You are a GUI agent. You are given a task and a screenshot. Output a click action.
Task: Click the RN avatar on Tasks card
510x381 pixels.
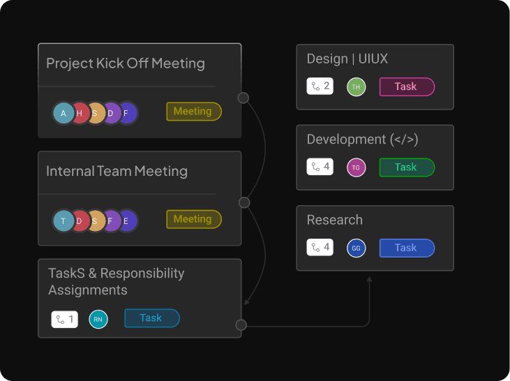(98, 320)
